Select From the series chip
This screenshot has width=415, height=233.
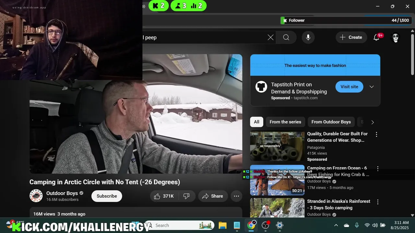click(x=285, y=122)
